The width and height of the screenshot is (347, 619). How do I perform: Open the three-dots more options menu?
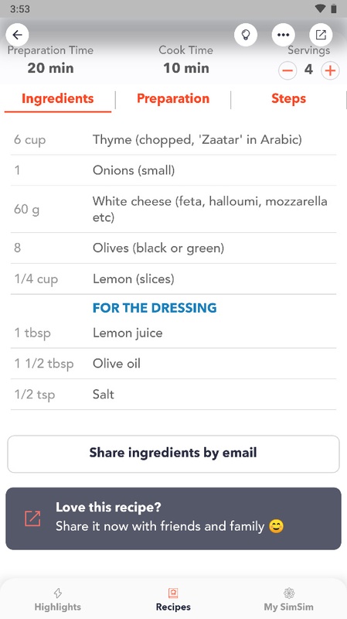[283, 35]
